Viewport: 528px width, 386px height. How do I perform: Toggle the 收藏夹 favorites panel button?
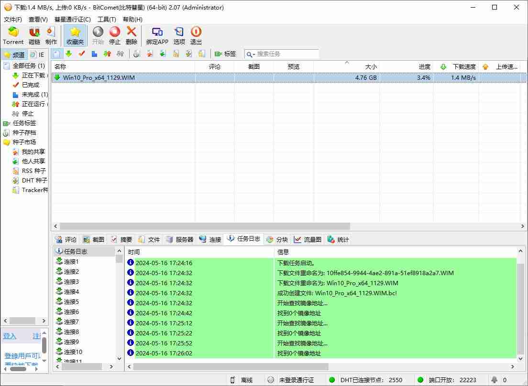(75, 36)
